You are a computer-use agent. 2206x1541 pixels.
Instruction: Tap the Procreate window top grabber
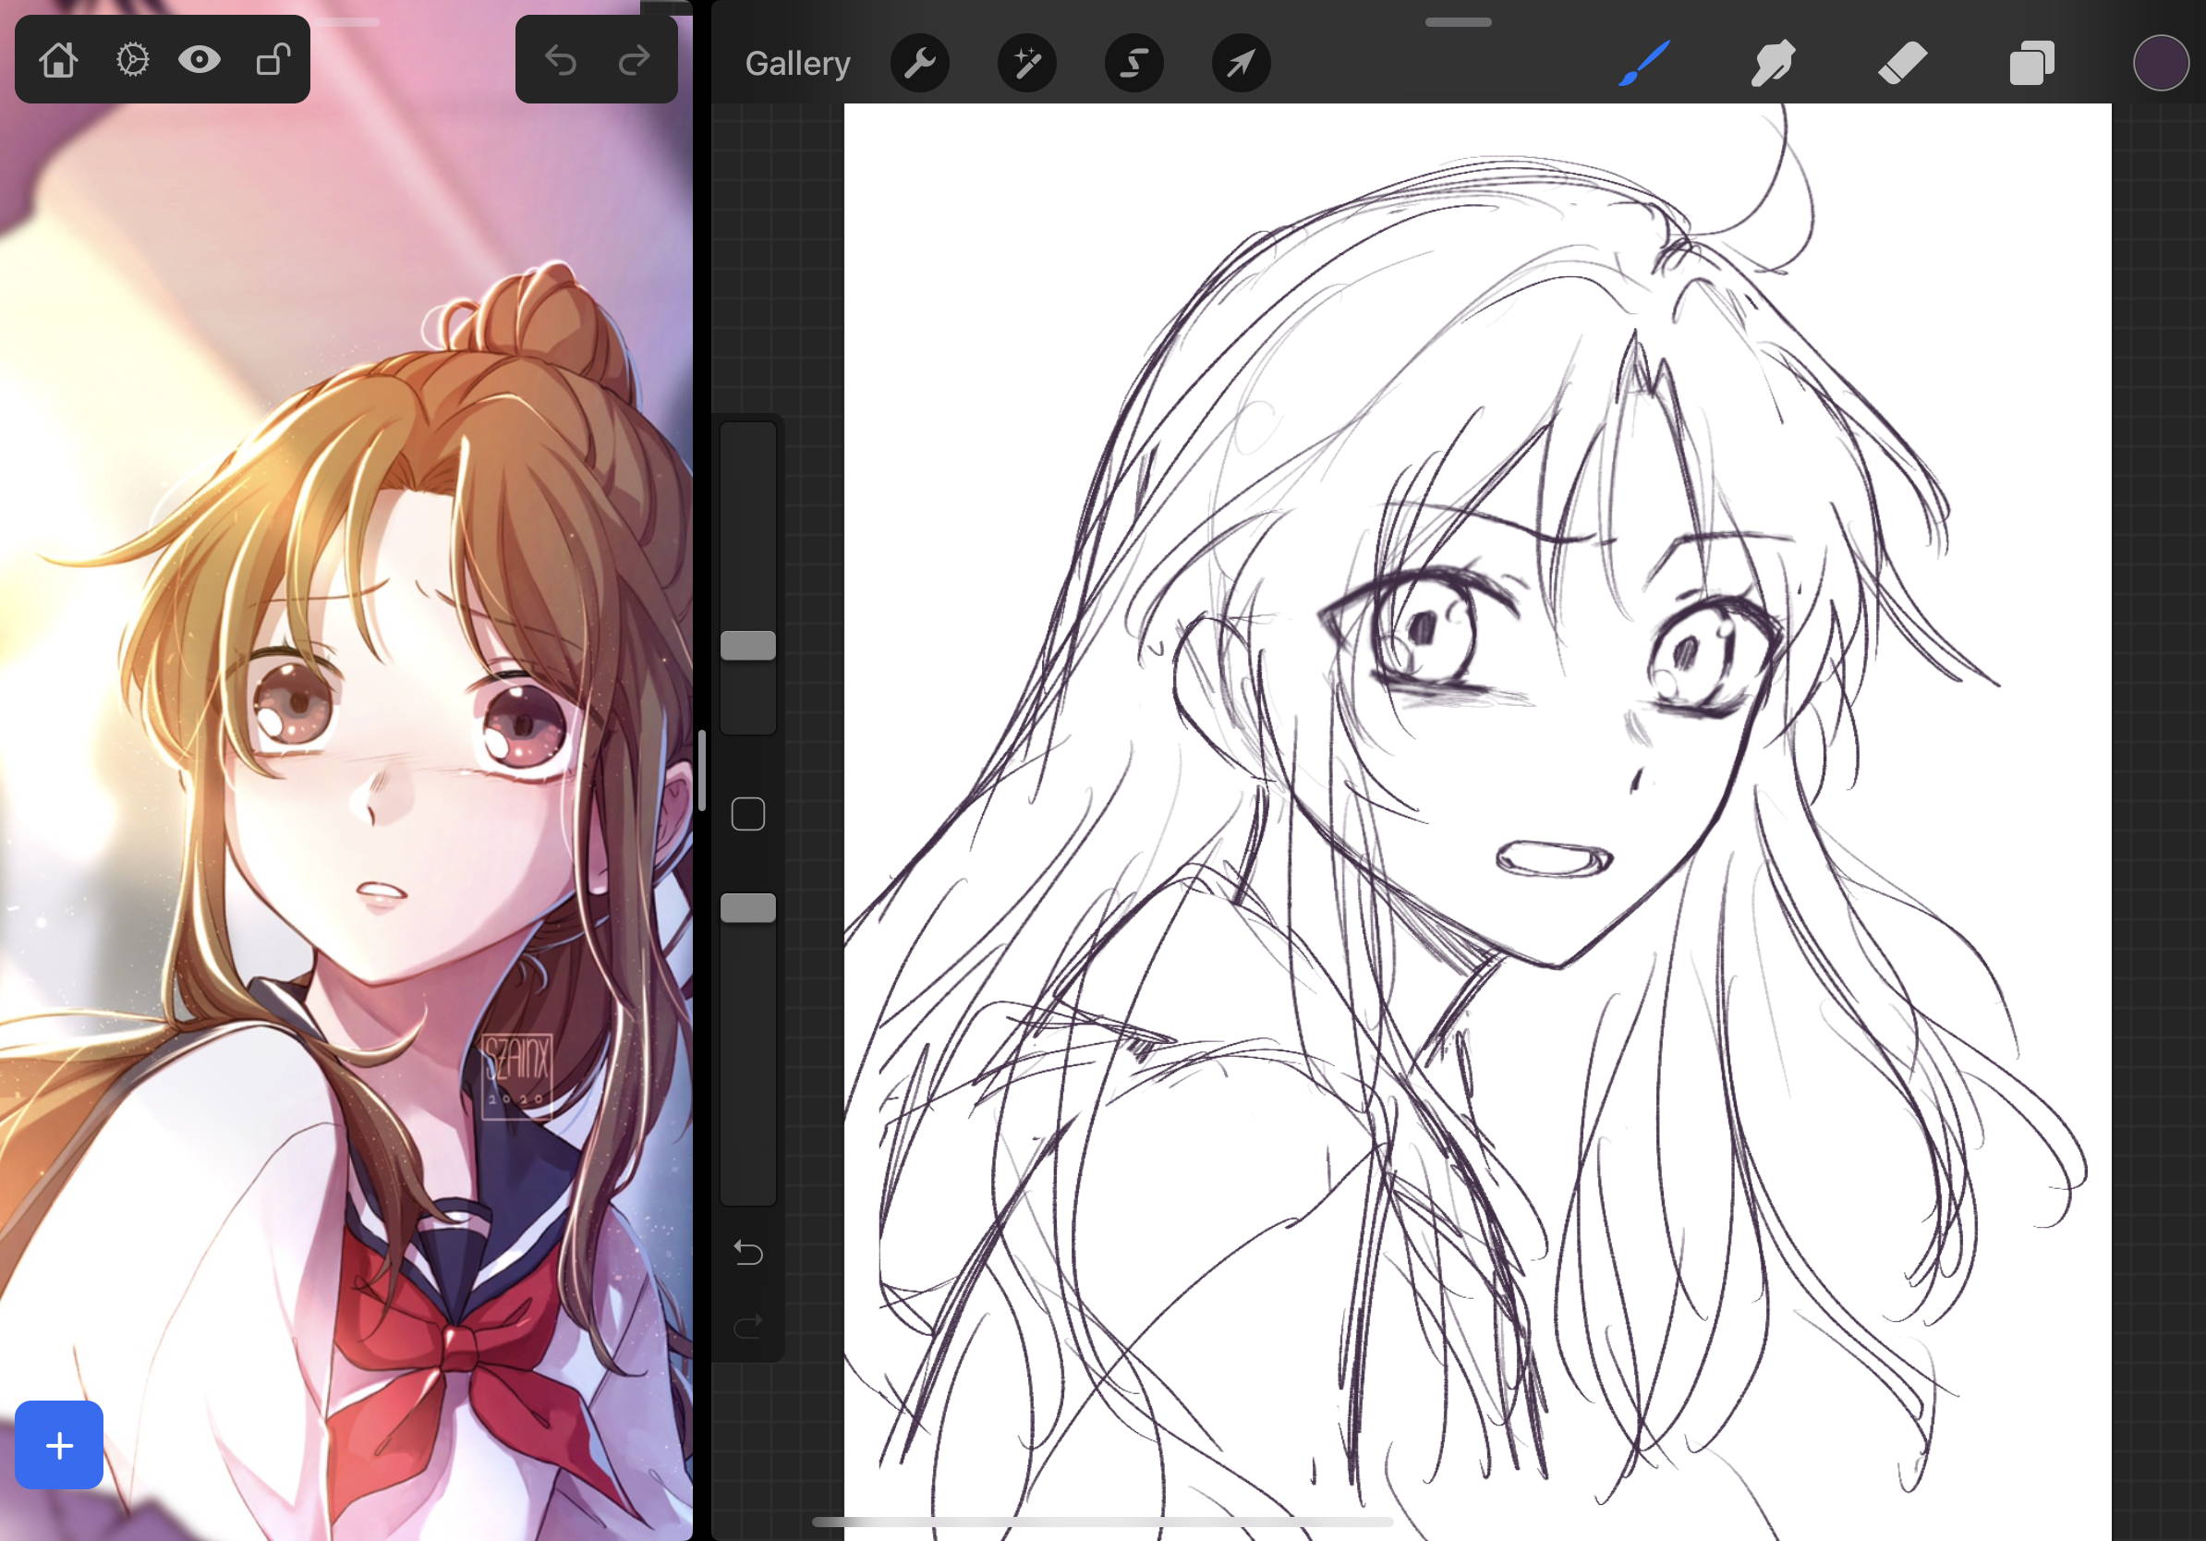[x=1458, y=22]
